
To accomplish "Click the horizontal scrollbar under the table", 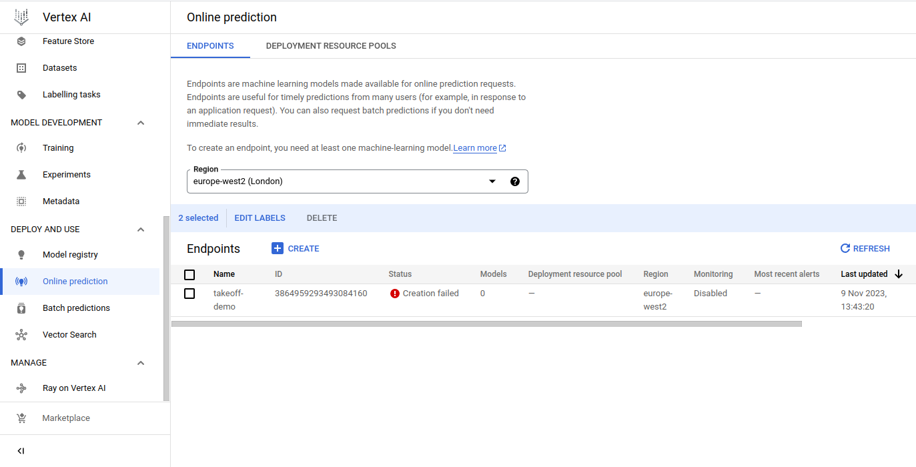I will [x=486, y=324].
